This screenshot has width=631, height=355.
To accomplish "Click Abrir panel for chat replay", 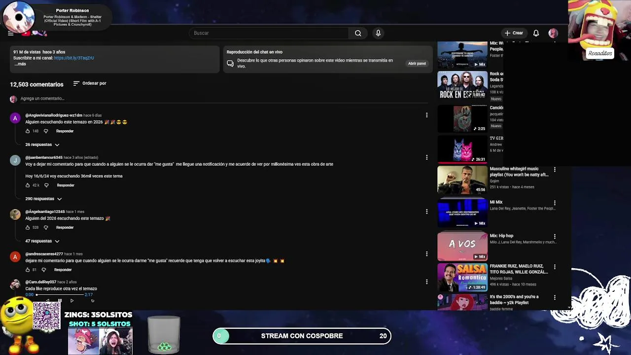I will [x=417, y=64].
